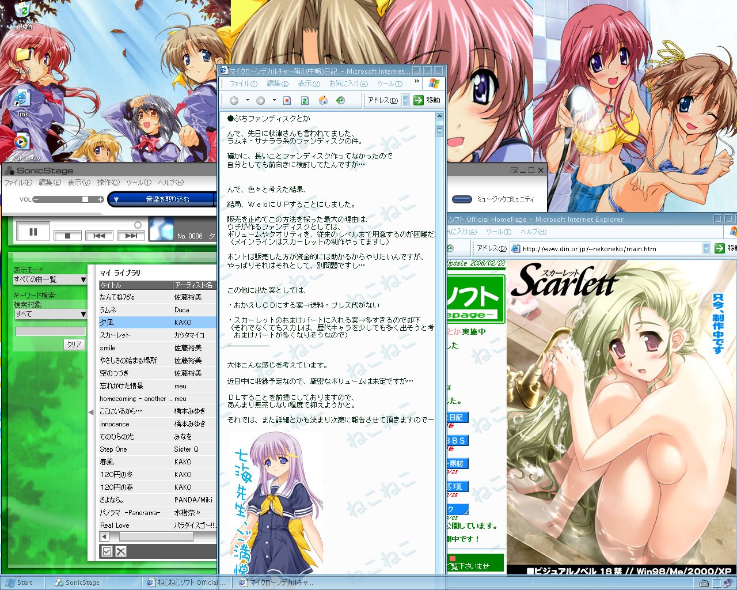Click the Home icon in the diary IE toolbar
The width and height of the screenshot is (737, 590).
coord(323,100)
